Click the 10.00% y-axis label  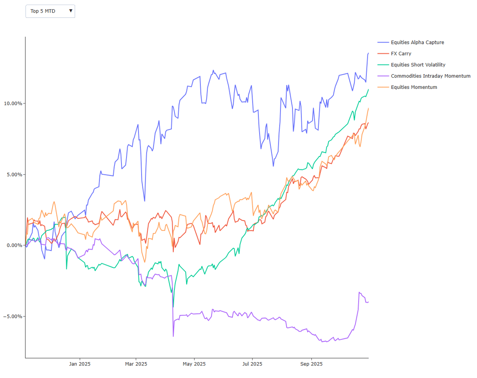(x=13, y=103)
